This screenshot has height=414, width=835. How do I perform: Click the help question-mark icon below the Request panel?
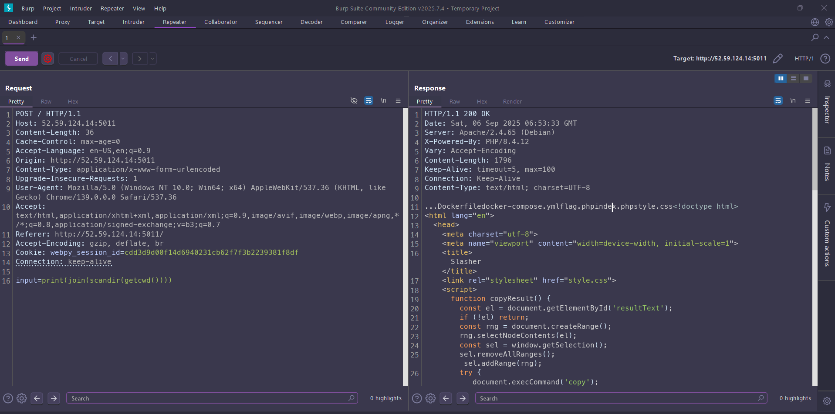pyautogui.click(x=8, y=398)
